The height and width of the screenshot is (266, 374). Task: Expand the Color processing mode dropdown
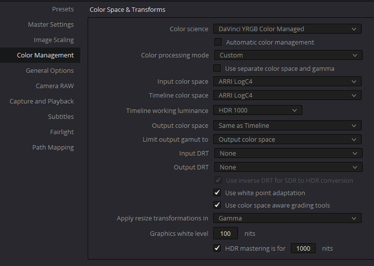[288, 55]
